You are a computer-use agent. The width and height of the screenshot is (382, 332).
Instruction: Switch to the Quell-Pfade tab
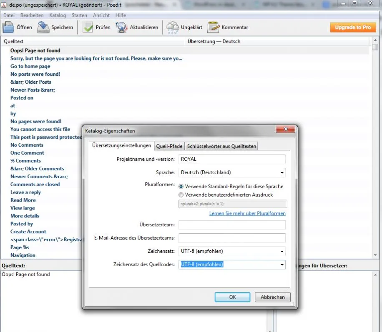169,146
